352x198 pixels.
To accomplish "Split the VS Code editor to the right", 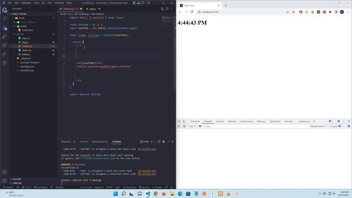I will 167,9.
